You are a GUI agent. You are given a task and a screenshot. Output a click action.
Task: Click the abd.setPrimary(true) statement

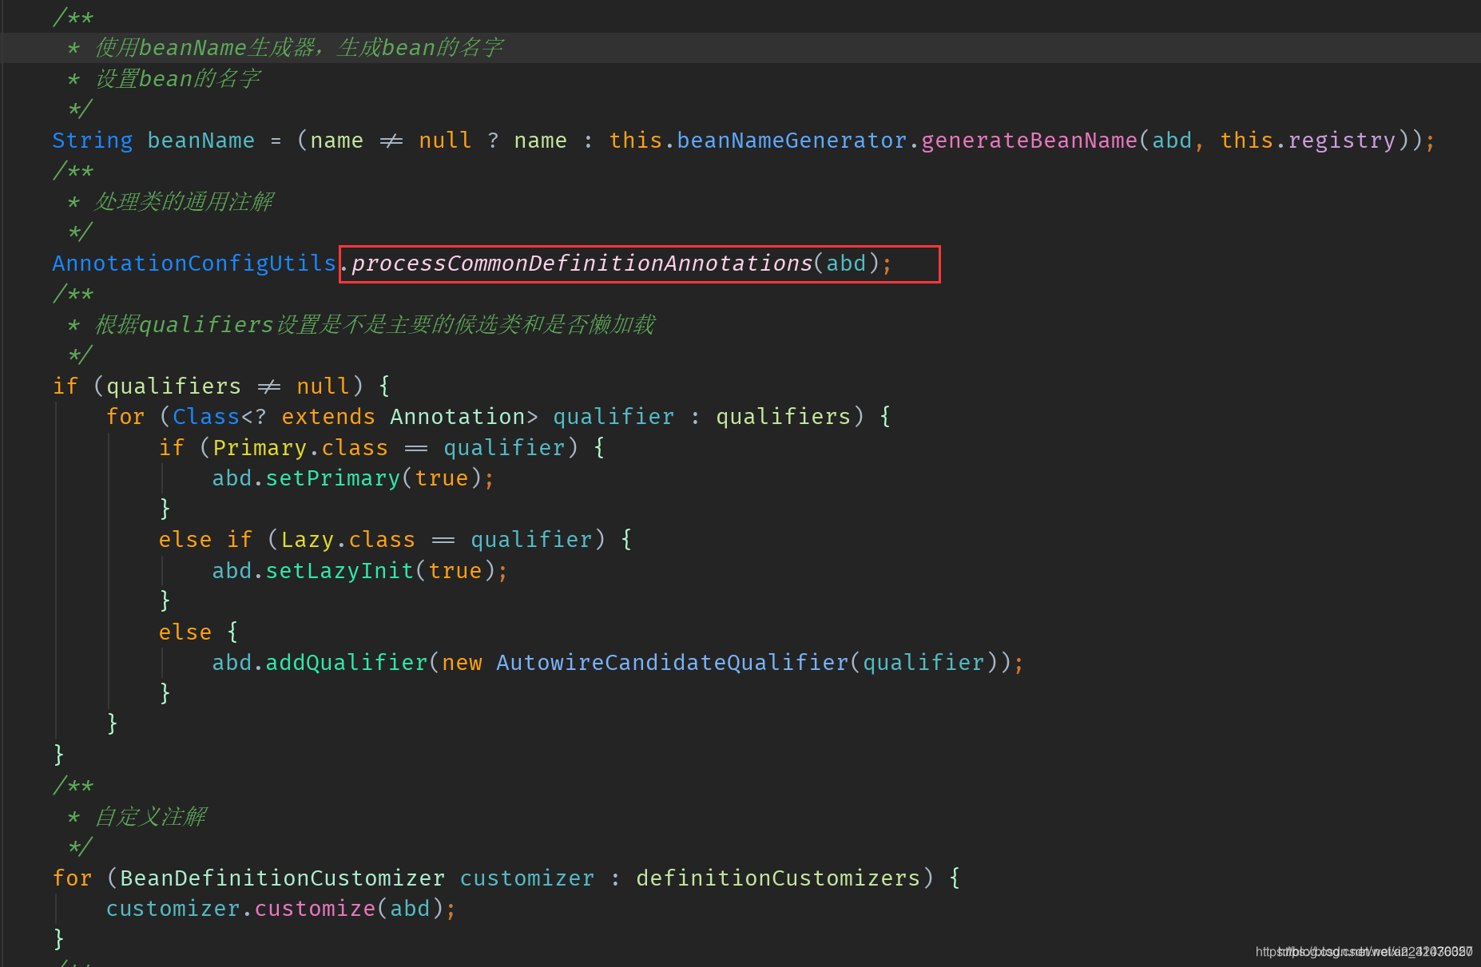(x=353, y=478)
